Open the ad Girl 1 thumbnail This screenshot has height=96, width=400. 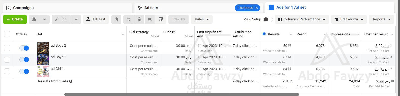43,71
